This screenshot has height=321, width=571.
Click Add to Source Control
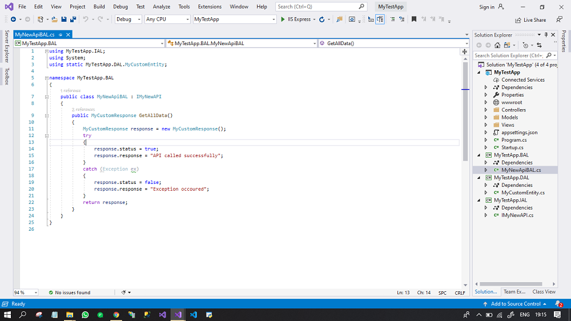(x=515, y=304)
